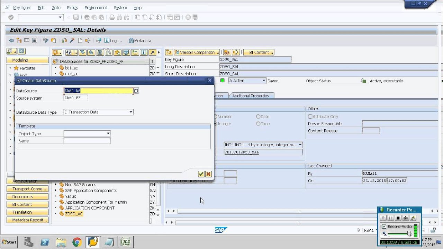
Task: Click the lower horizontal scrollbar in details panel
Action: pyautogui.click(x=300, y=222)
